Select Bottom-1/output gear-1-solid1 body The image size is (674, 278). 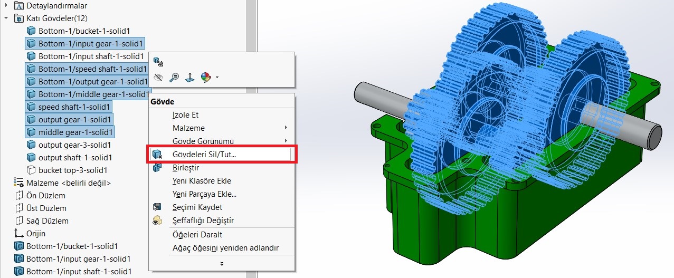tap(93, 81)
